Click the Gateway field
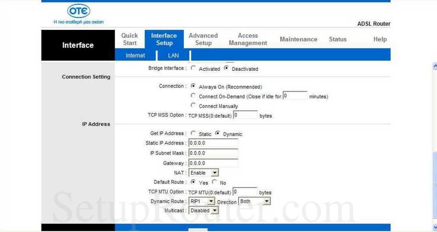The height and width of the screenshot is (232, 437). pos(213,163)
